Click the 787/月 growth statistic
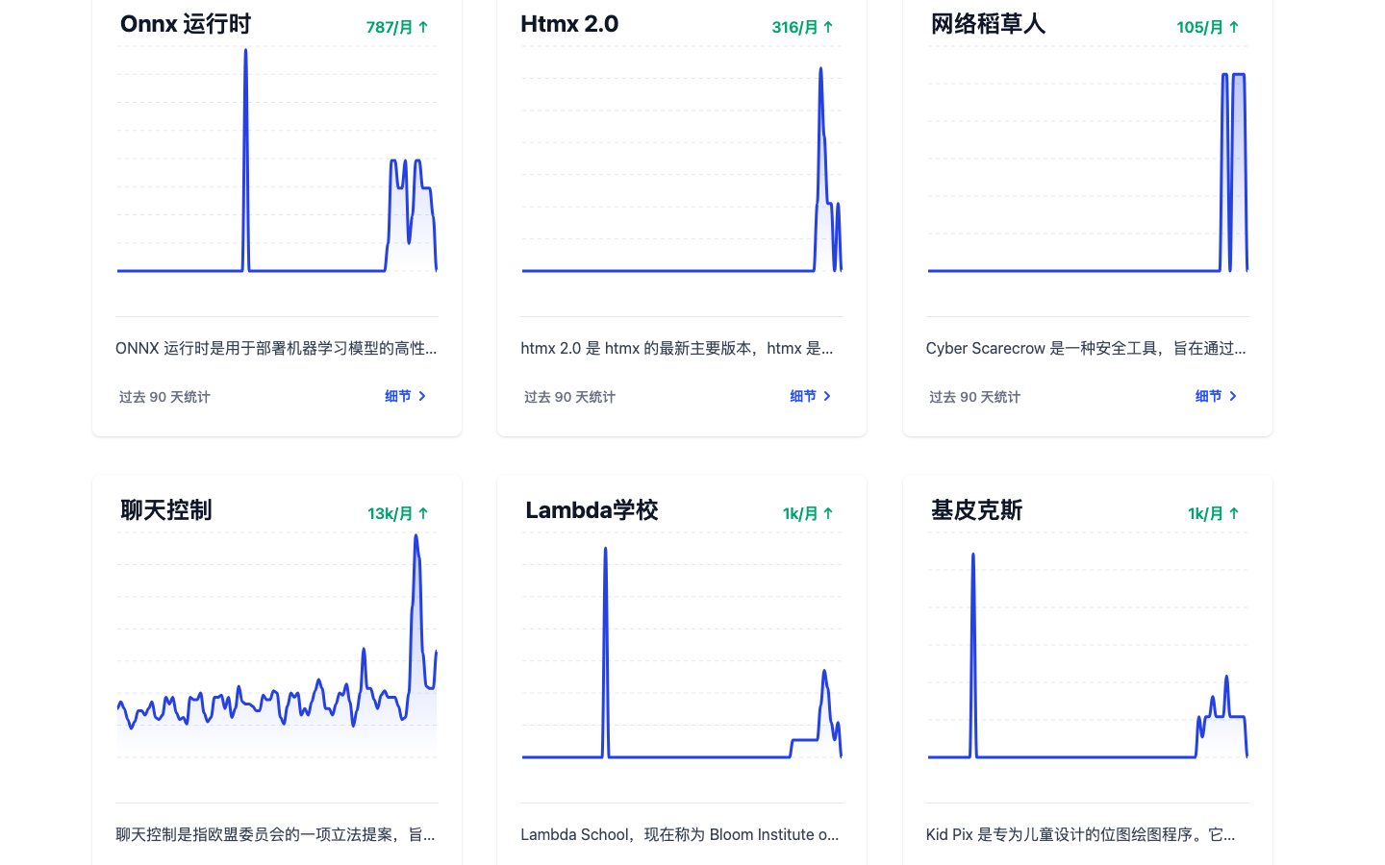1385x865 pixels. (x=389, y=27)
